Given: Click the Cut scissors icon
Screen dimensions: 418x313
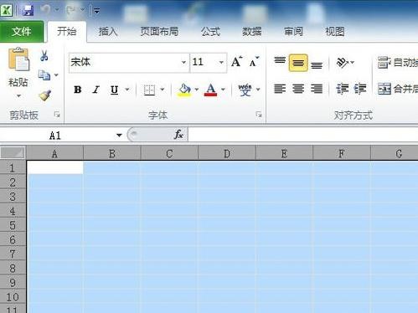Looking at the screenshot, I should (x=44, y=55).
